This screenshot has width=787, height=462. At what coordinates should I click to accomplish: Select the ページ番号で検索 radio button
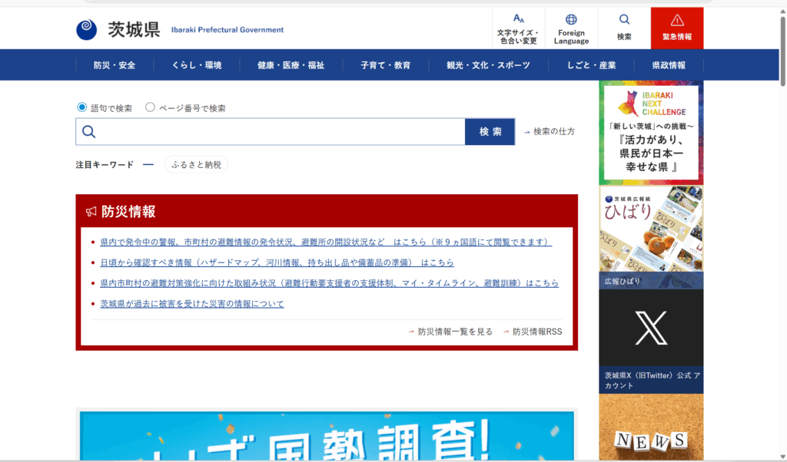pyautogui.click(x=150, y=108)
